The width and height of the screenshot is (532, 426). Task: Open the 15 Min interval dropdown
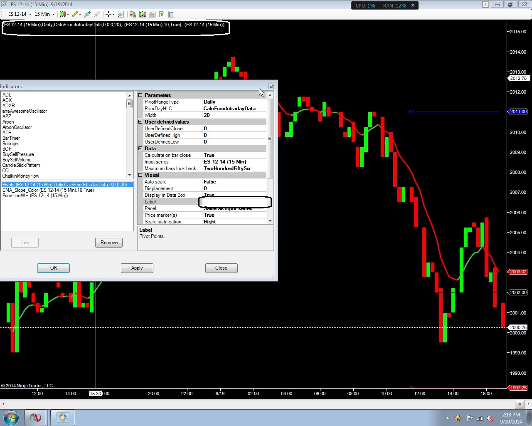point(44,14)
